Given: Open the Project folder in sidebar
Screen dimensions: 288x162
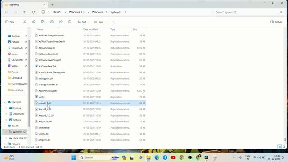Looking at the screenshot, I should click(15, 72).
